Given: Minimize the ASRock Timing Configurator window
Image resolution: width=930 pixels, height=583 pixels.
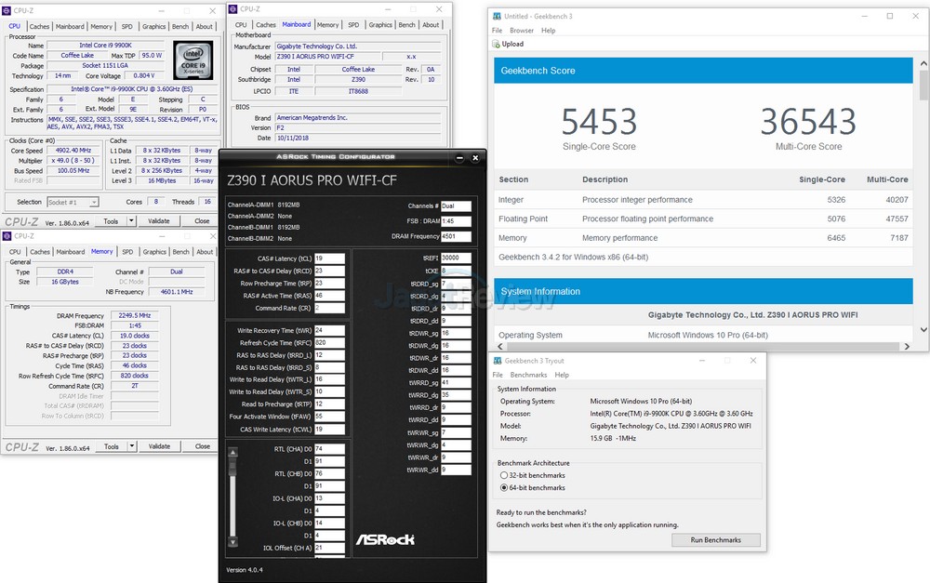Looking at the screenshot, I should [x=460, y=157].
